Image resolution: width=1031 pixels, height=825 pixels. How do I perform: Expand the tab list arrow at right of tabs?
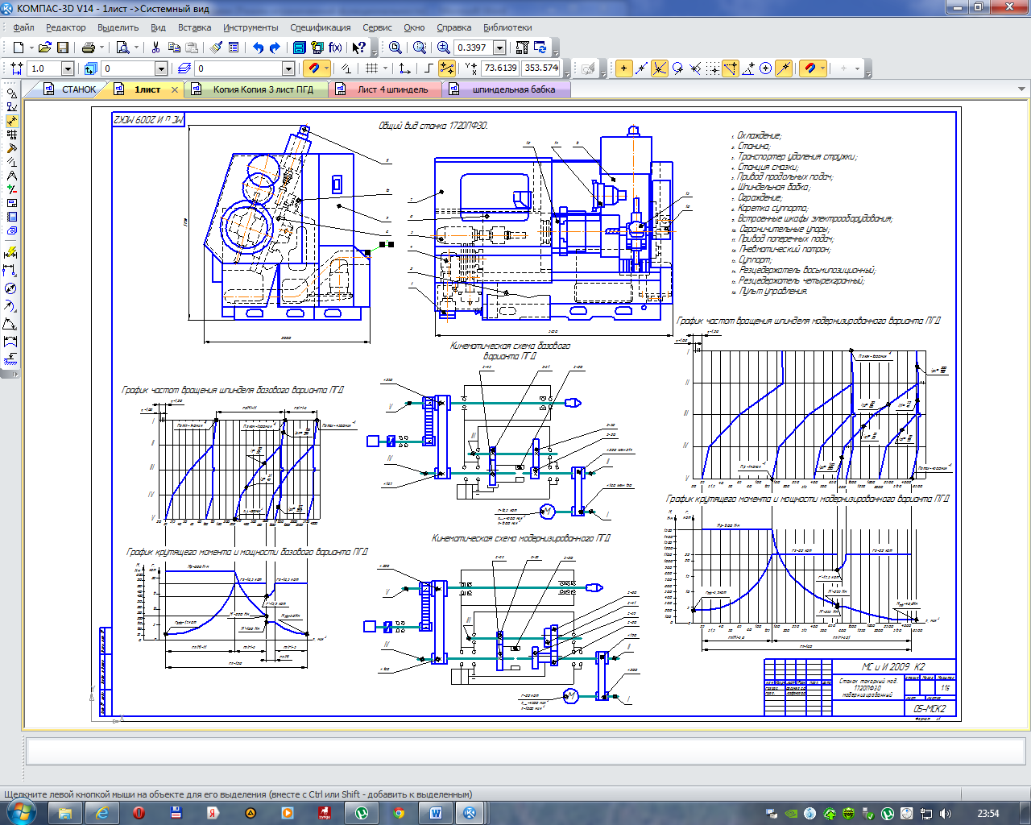(x=1021, y=89)
